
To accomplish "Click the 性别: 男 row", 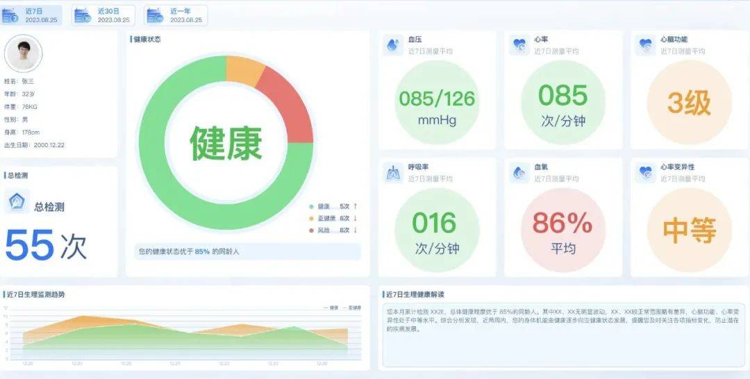I will click(x=16, y=119).
